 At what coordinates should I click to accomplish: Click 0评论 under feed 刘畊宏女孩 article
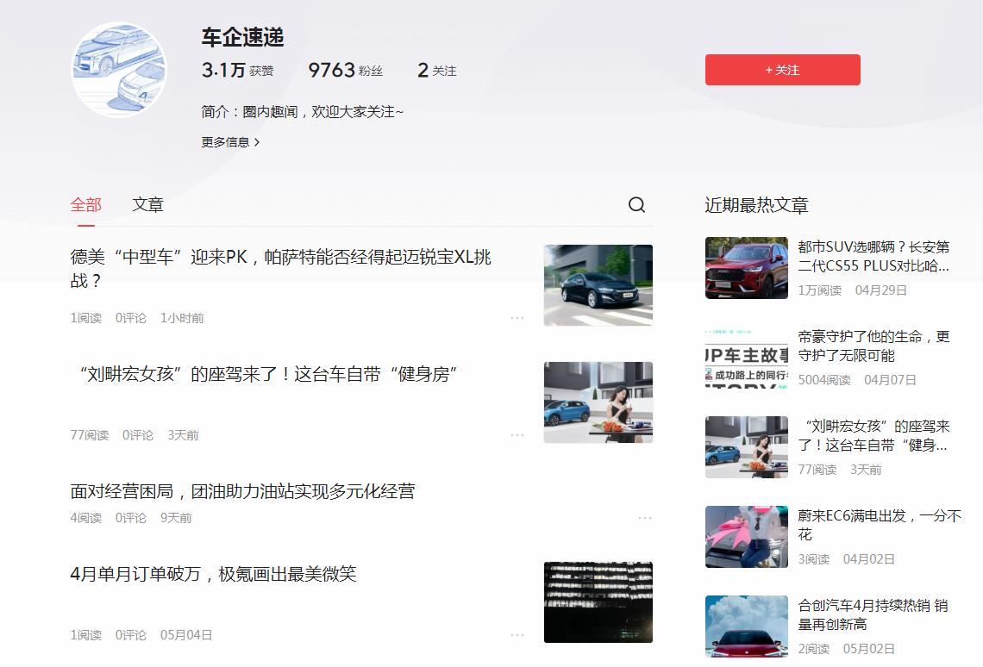(x=138, y=435)
